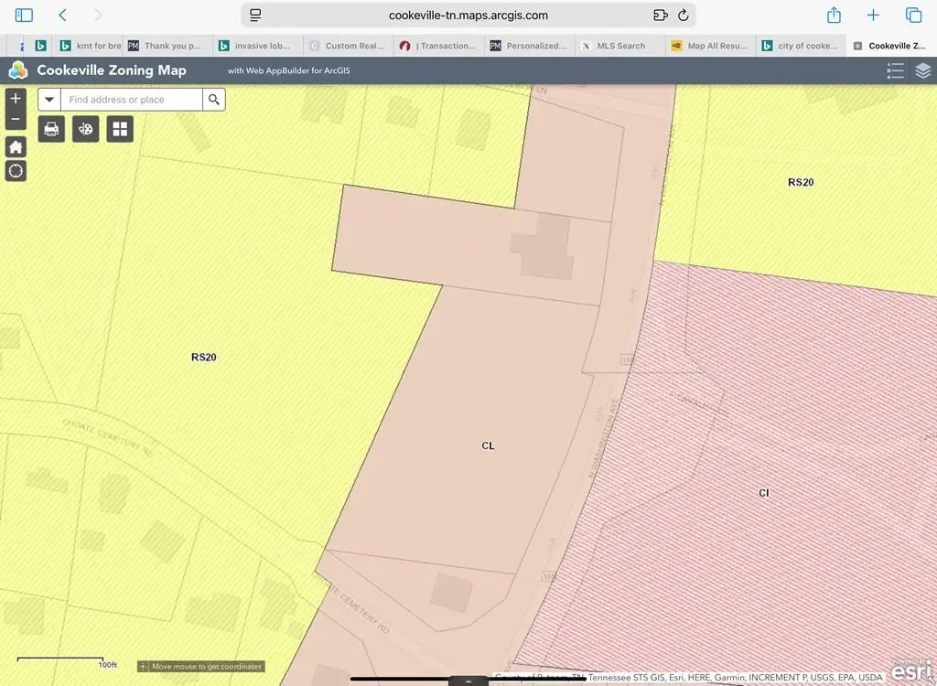
Task: Return map to default home extent
Action: 16,146
